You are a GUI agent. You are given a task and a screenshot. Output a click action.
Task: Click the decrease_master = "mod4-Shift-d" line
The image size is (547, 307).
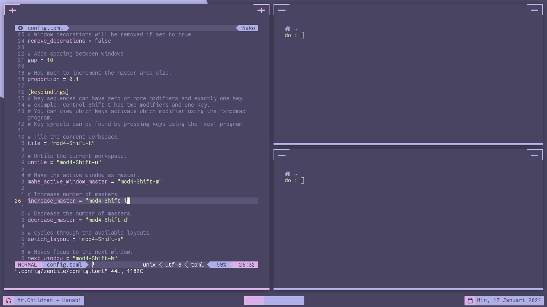point(79,220)
